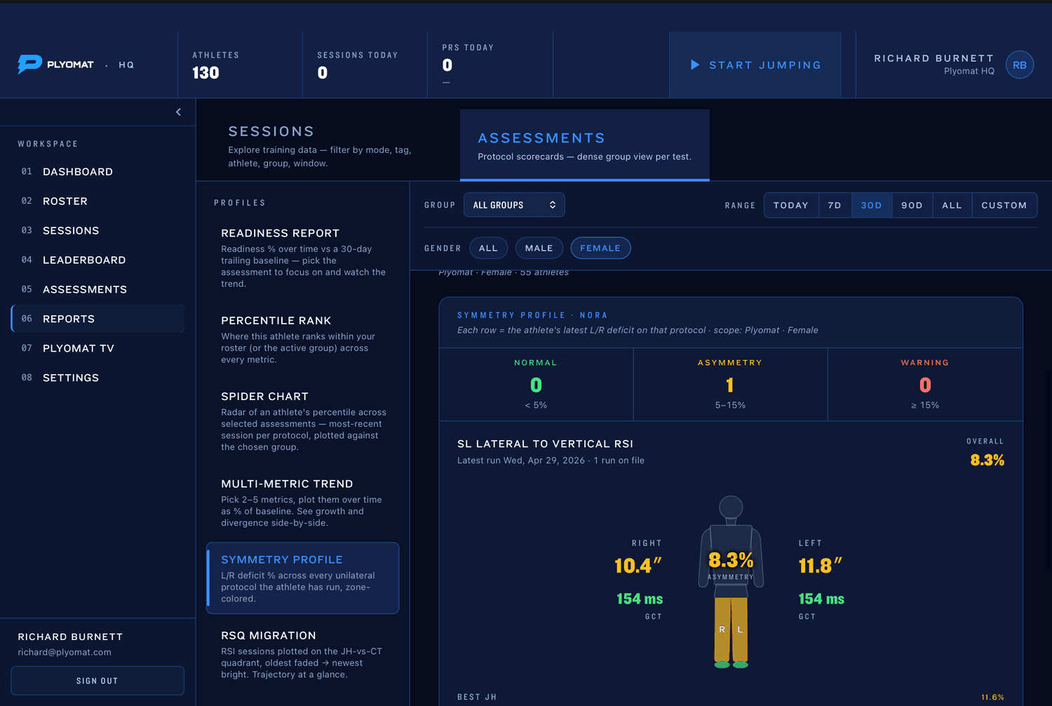Open the RSQ Migration profile
The width and height of the screenshot is (1052, 706).
303,654
